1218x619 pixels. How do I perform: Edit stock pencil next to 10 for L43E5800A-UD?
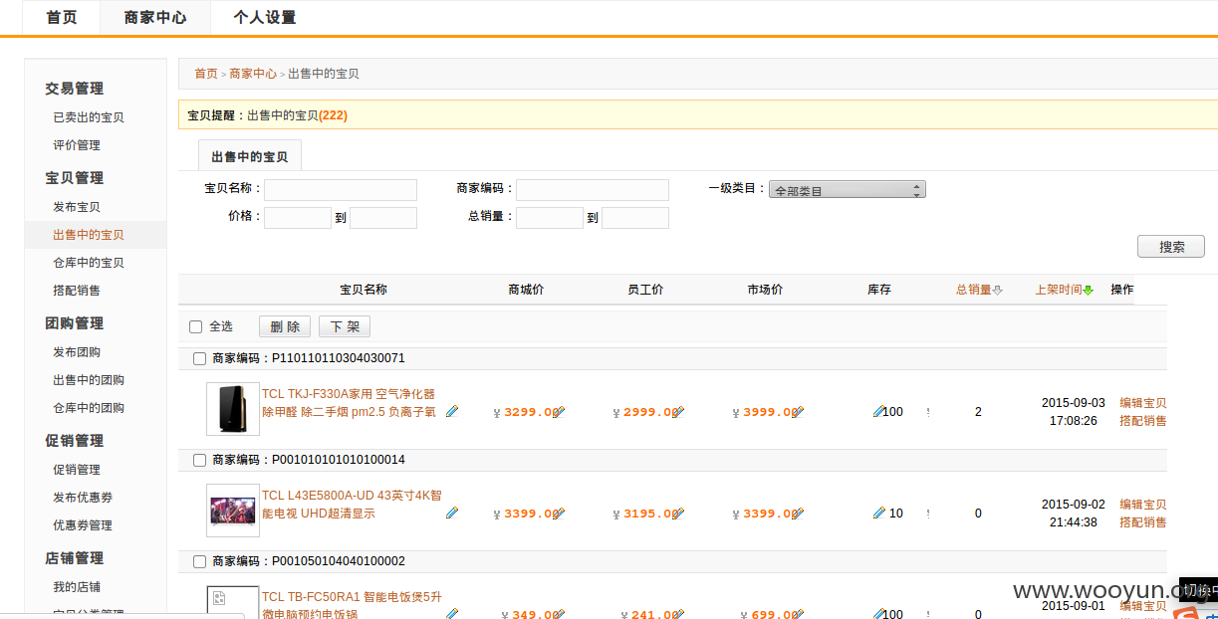pyautogui.click(x=878, y=514)
